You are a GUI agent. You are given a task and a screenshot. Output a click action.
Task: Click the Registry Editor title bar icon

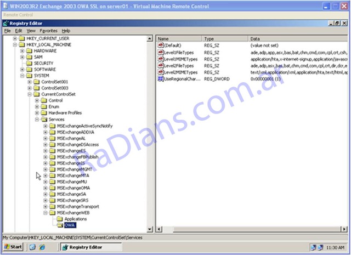point(6,24)
